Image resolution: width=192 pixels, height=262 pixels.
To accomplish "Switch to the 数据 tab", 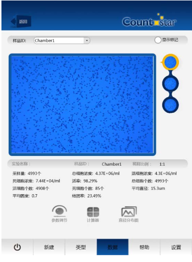I will tap(113, 247).
